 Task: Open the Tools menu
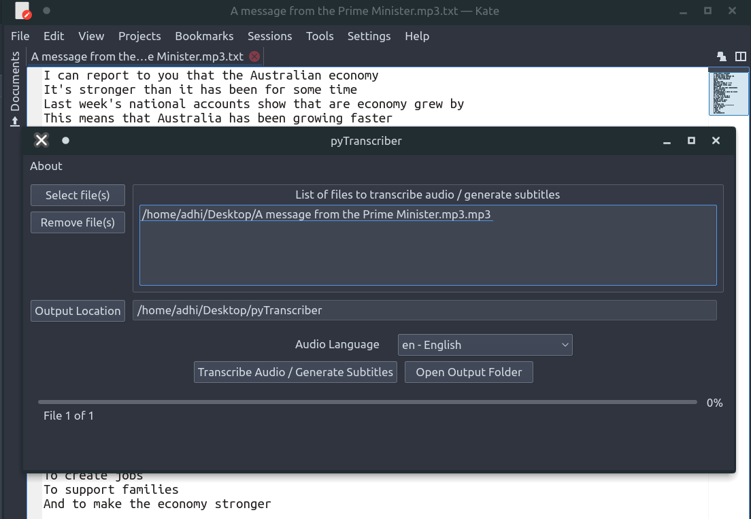(320, 36)
